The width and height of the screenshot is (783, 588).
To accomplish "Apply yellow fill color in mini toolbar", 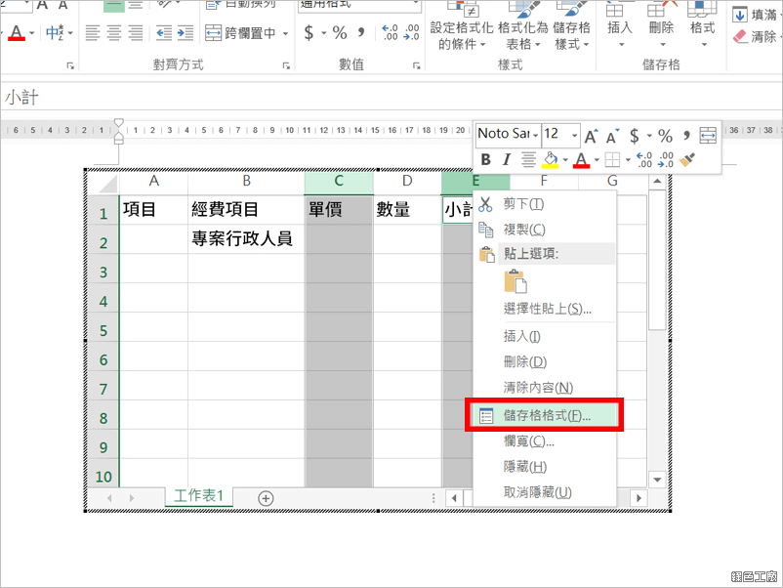I will pos(551,160).
